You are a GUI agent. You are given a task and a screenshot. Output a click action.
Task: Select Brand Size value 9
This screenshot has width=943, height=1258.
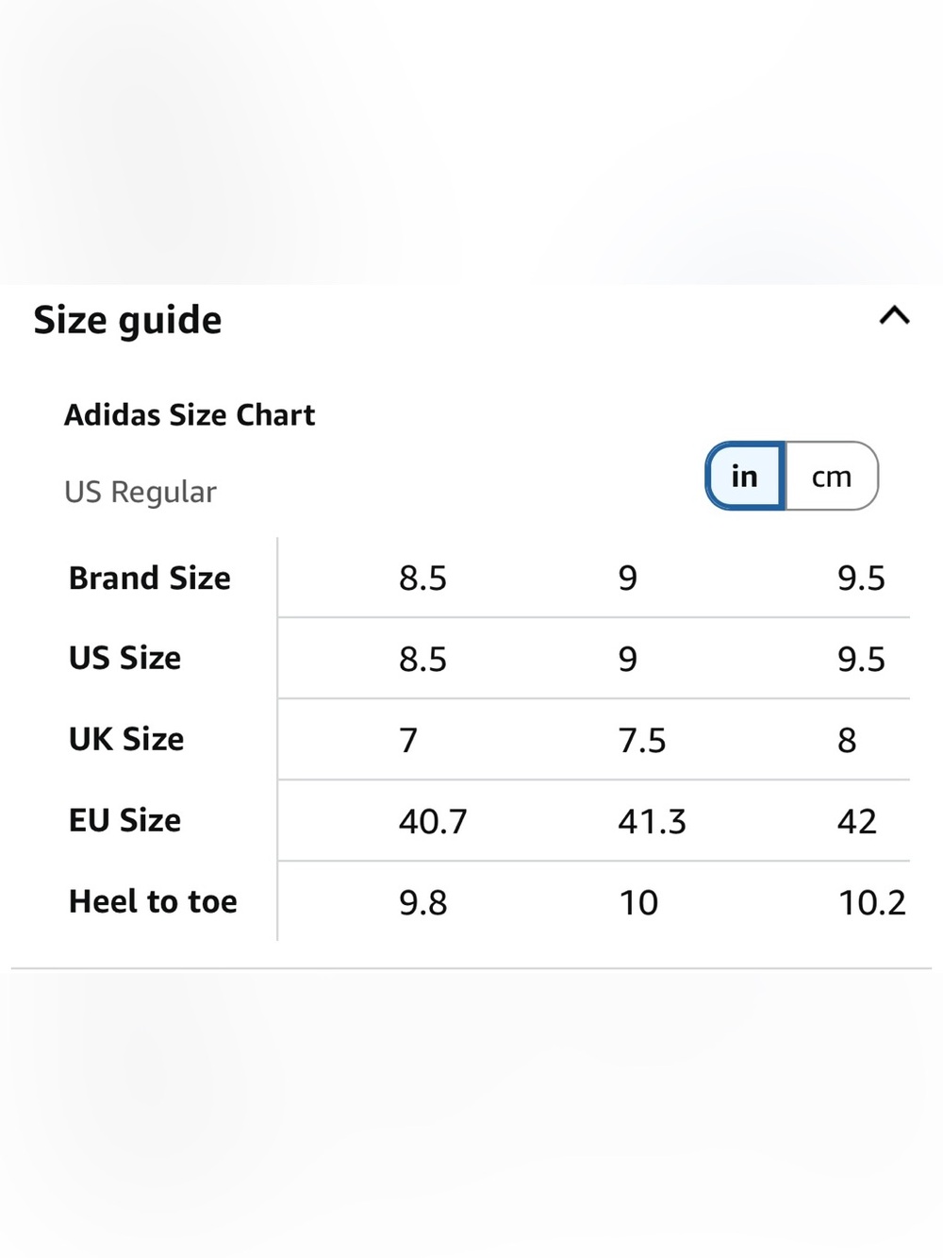(628, 579)
